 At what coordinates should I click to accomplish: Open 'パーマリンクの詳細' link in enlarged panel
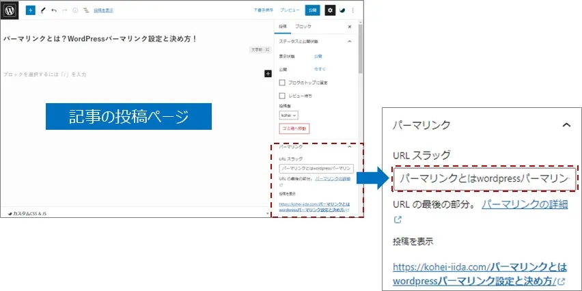point(525,204)
